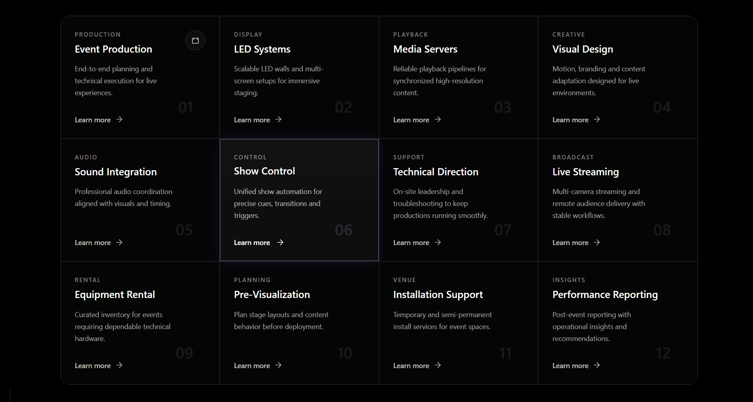Click the calendar icon on Event Production card

[195, 40]
